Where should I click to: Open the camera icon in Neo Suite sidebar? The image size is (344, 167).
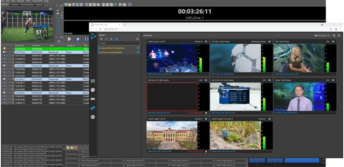coord(93,99)
